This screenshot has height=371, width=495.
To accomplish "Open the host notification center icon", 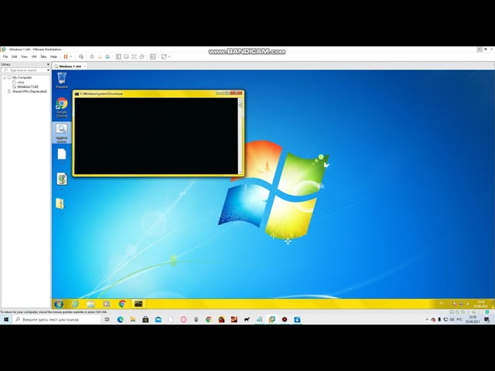I will coord(487,319).
